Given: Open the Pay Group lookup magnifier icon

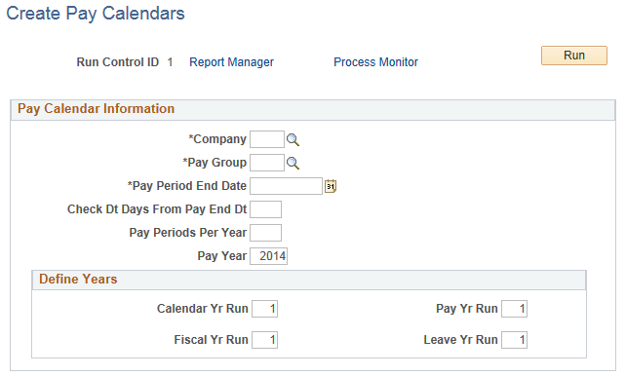Looking at the screenshot, I should (x=293, y=163).
